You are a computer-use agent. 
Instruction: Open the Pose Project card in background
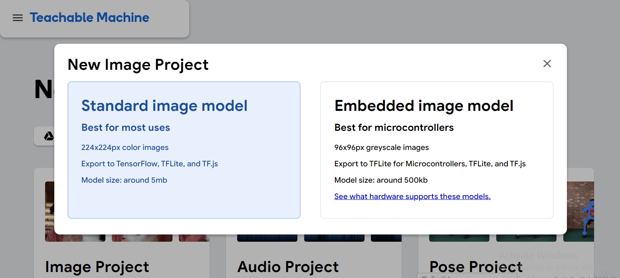506,256
